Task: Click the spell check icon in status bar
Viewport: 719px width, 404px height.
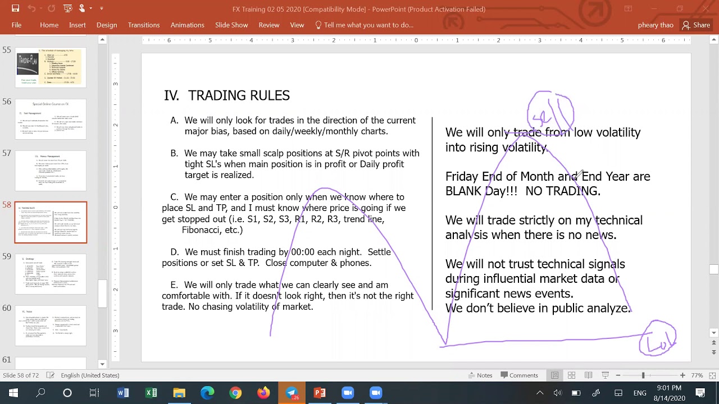Action: click(50, 375)
